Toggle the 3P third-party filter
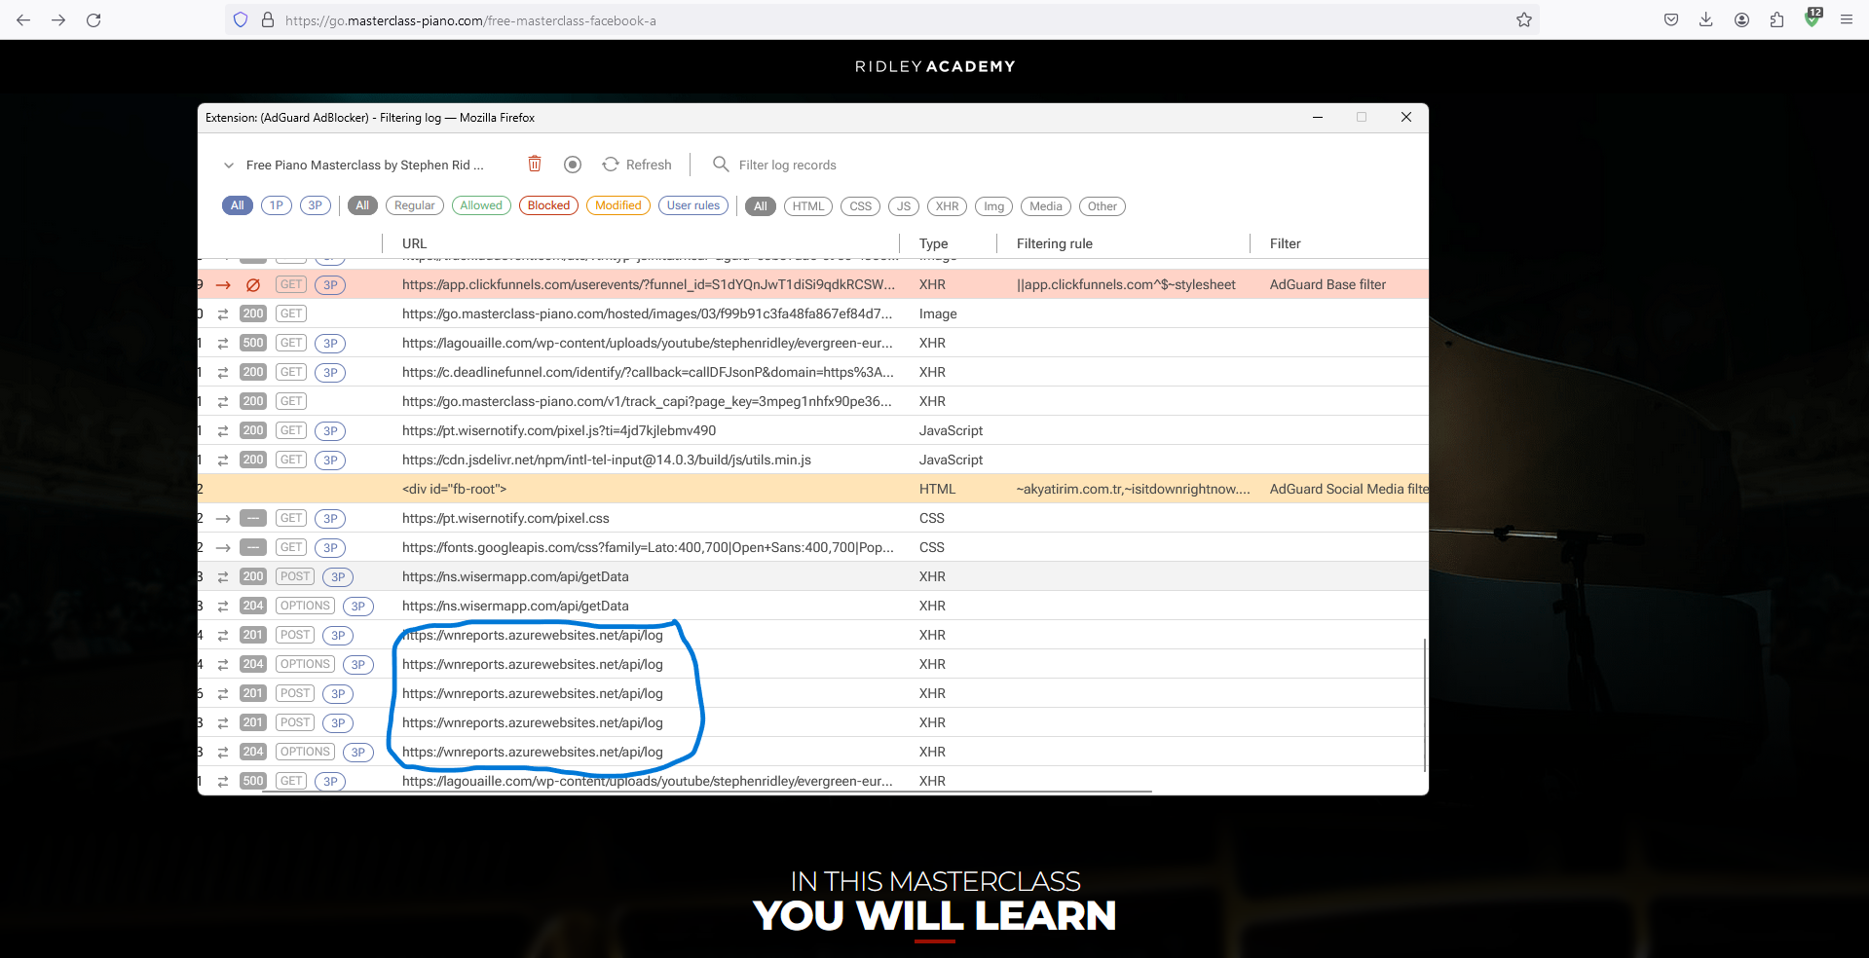 tap(315, 205)
